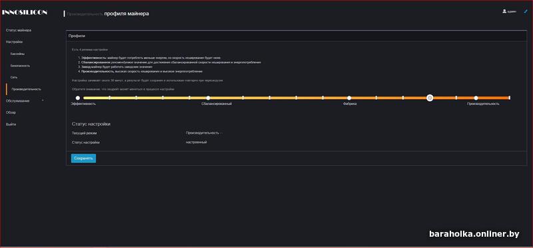
Task: Click the INNOSILICON logo
Action: [25, 12]
